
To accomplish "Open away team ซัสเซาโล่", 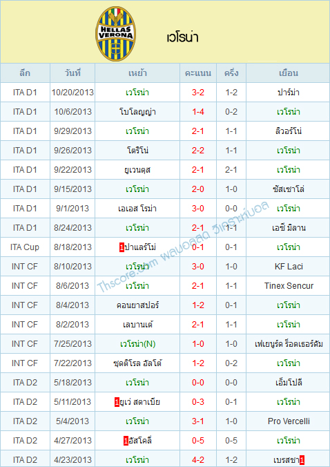I will point(289,189).
